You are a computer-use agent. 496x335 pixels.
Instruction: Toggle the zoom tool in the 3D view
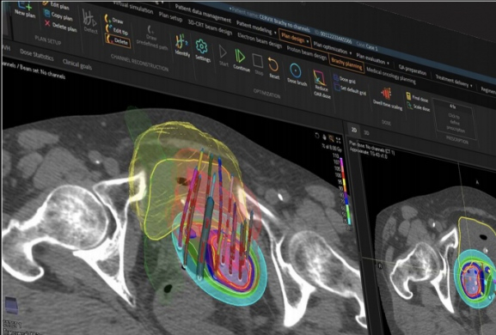pyautogui.click(x=332, y=137)
